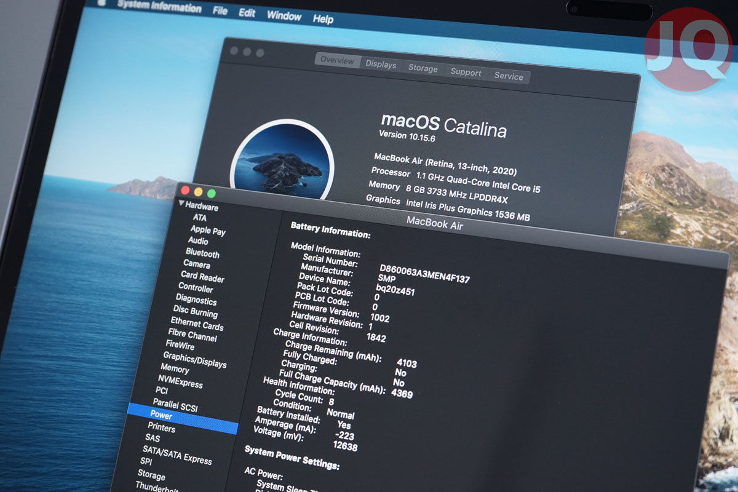Collapse the Hardware tree section
This screenshot has height=492, width=738.
pos(182,203)
